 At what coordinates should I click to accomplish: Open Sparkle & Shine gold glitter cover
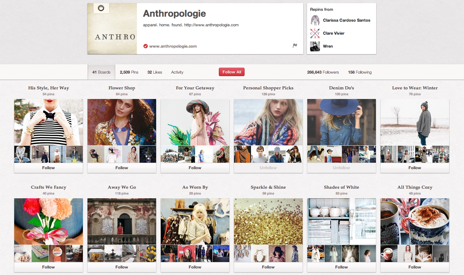pyautogui.click(x=268, y=221)
